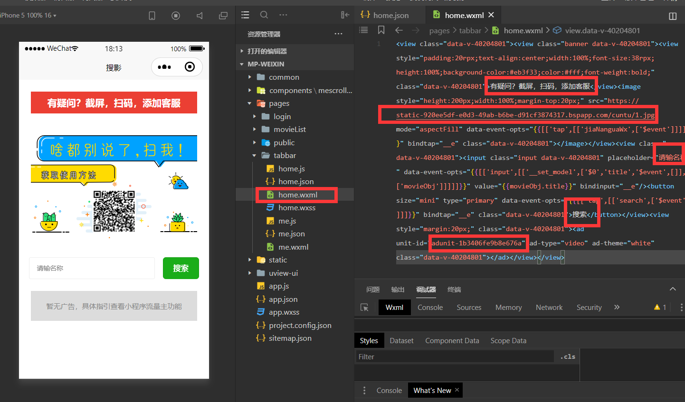This screenshot has height=402, width=685.
Task: Open app.json in the file tree
Action: click(283, 299)
